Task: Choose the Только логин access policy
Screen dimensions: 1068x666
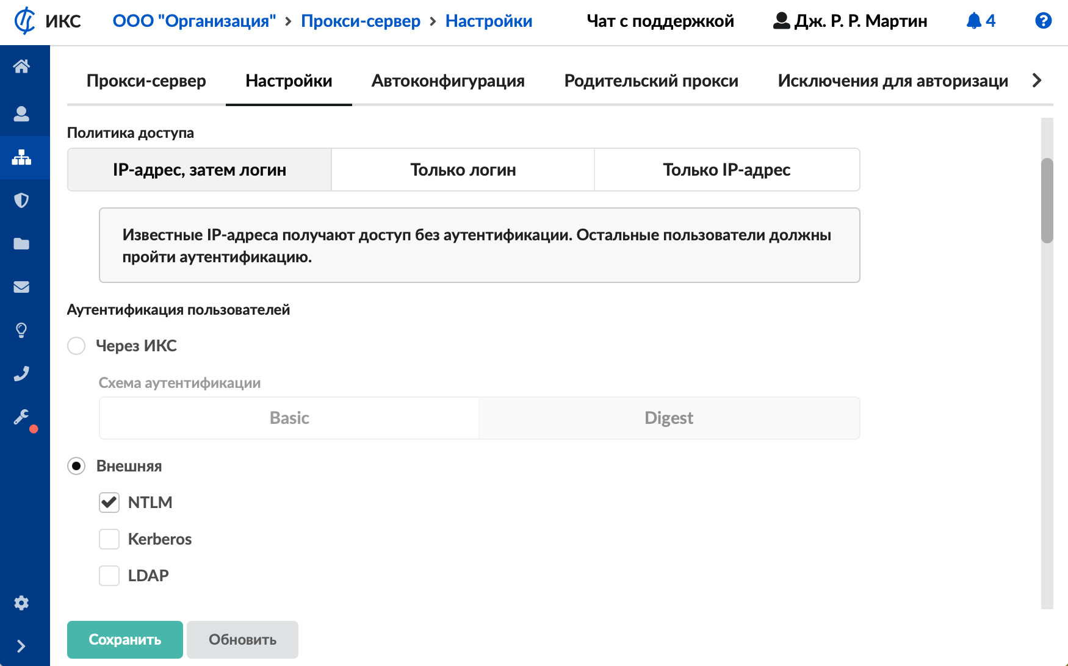Action: tap(463, 170)
